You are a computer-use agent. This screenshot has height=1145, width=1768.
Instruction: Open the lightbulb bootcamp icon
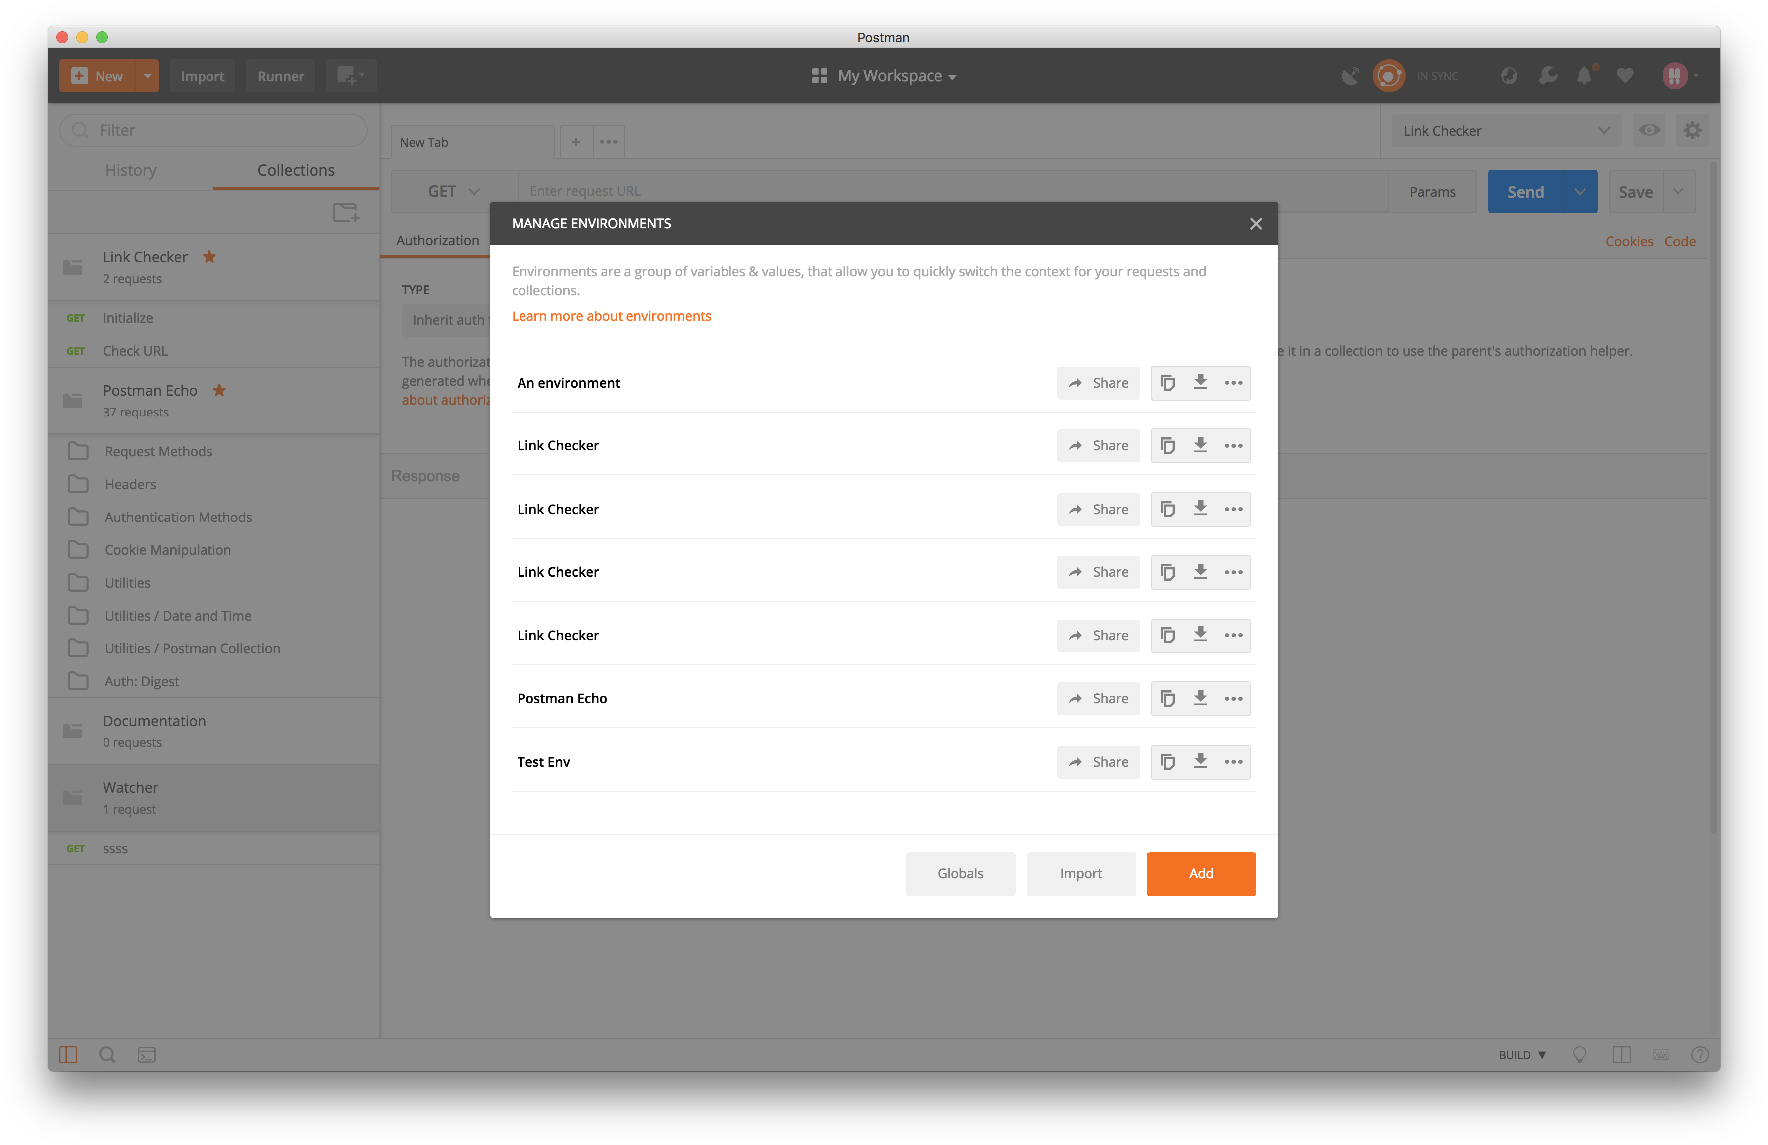[x=1580, y=1054]
